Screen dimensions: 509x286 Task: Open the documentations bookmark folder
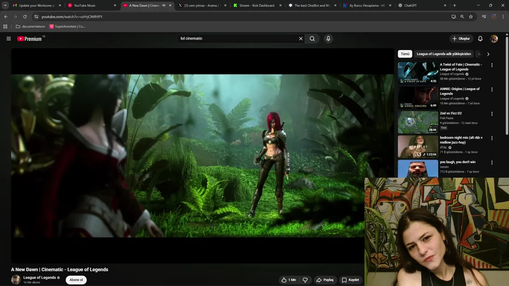pyautogui.click(x=30, y=27)
